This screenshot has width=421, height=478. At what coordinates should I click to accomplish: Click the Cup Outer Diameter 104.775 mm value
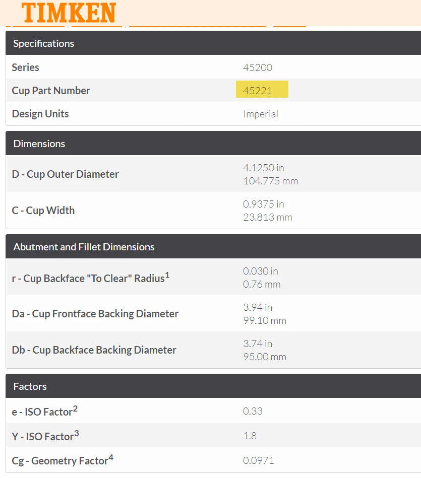[270, 181]
